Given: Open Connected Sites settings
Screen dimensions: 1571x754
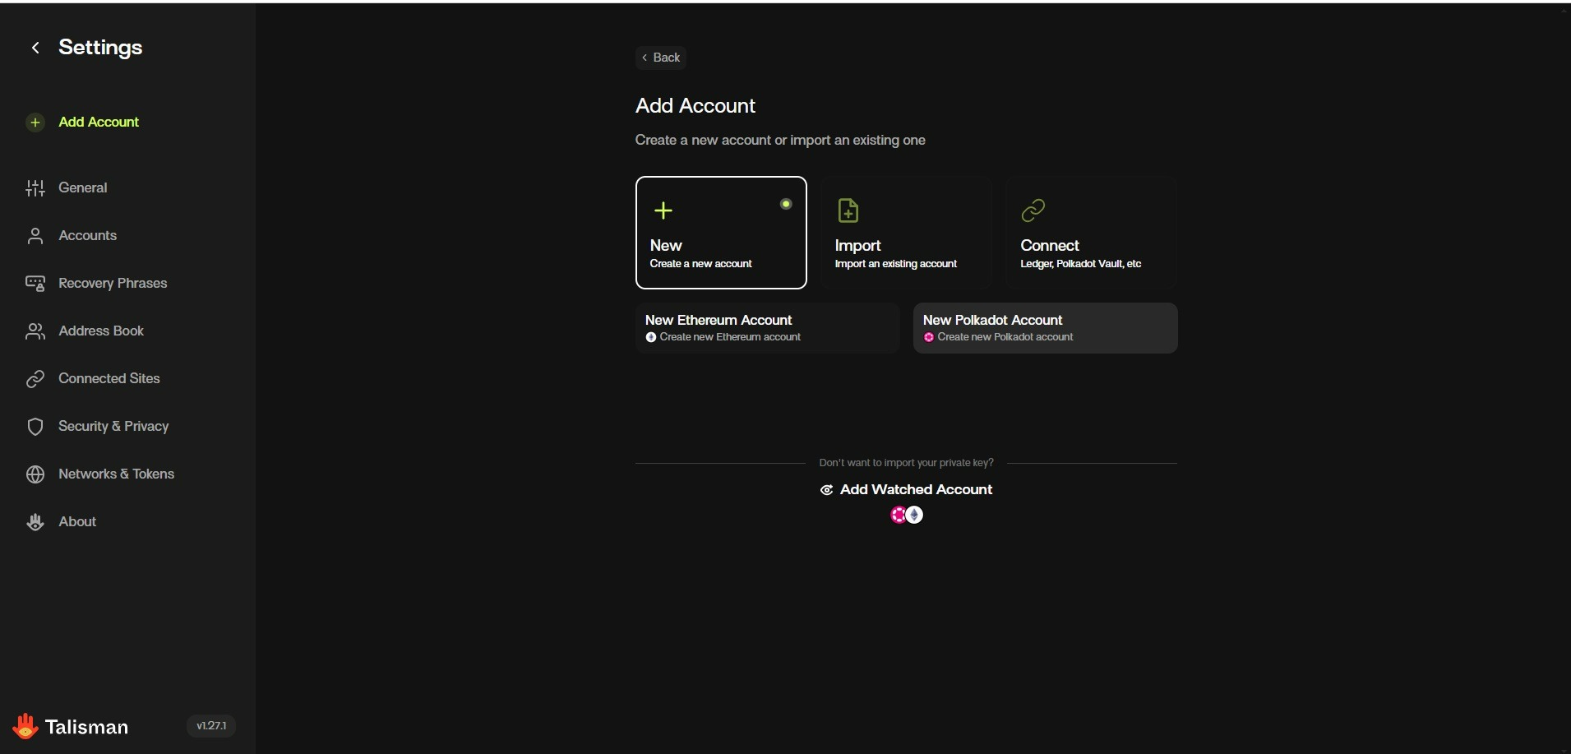Looking at the screenshot, I should point(109,379).
